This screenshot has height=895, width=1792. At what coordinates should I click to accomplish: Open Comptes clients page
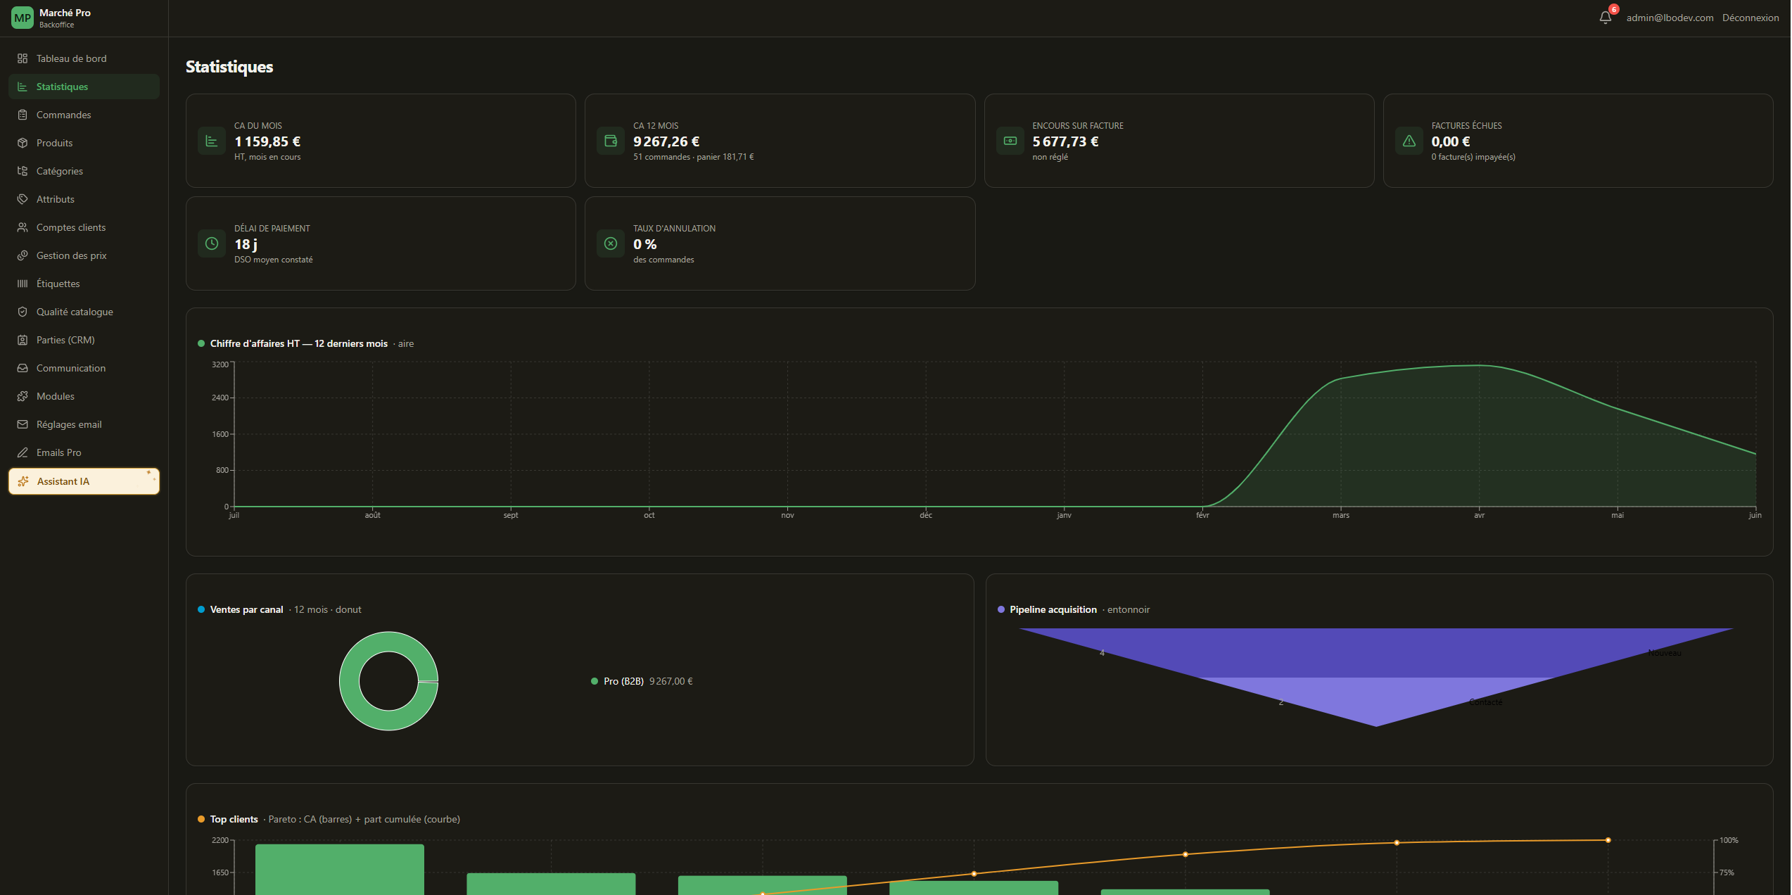click(x=84, y=227)
